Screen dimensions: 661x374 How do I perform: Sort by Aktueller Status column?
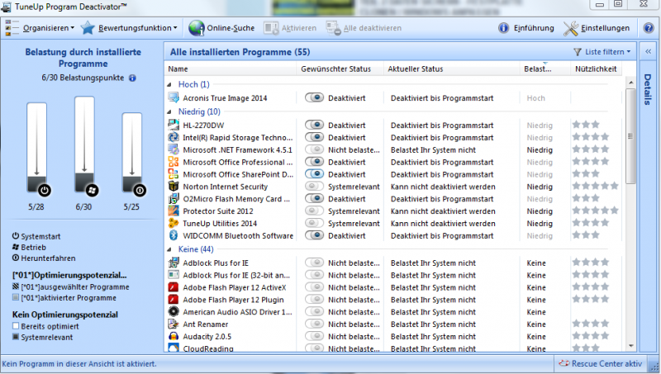point(451,69)
